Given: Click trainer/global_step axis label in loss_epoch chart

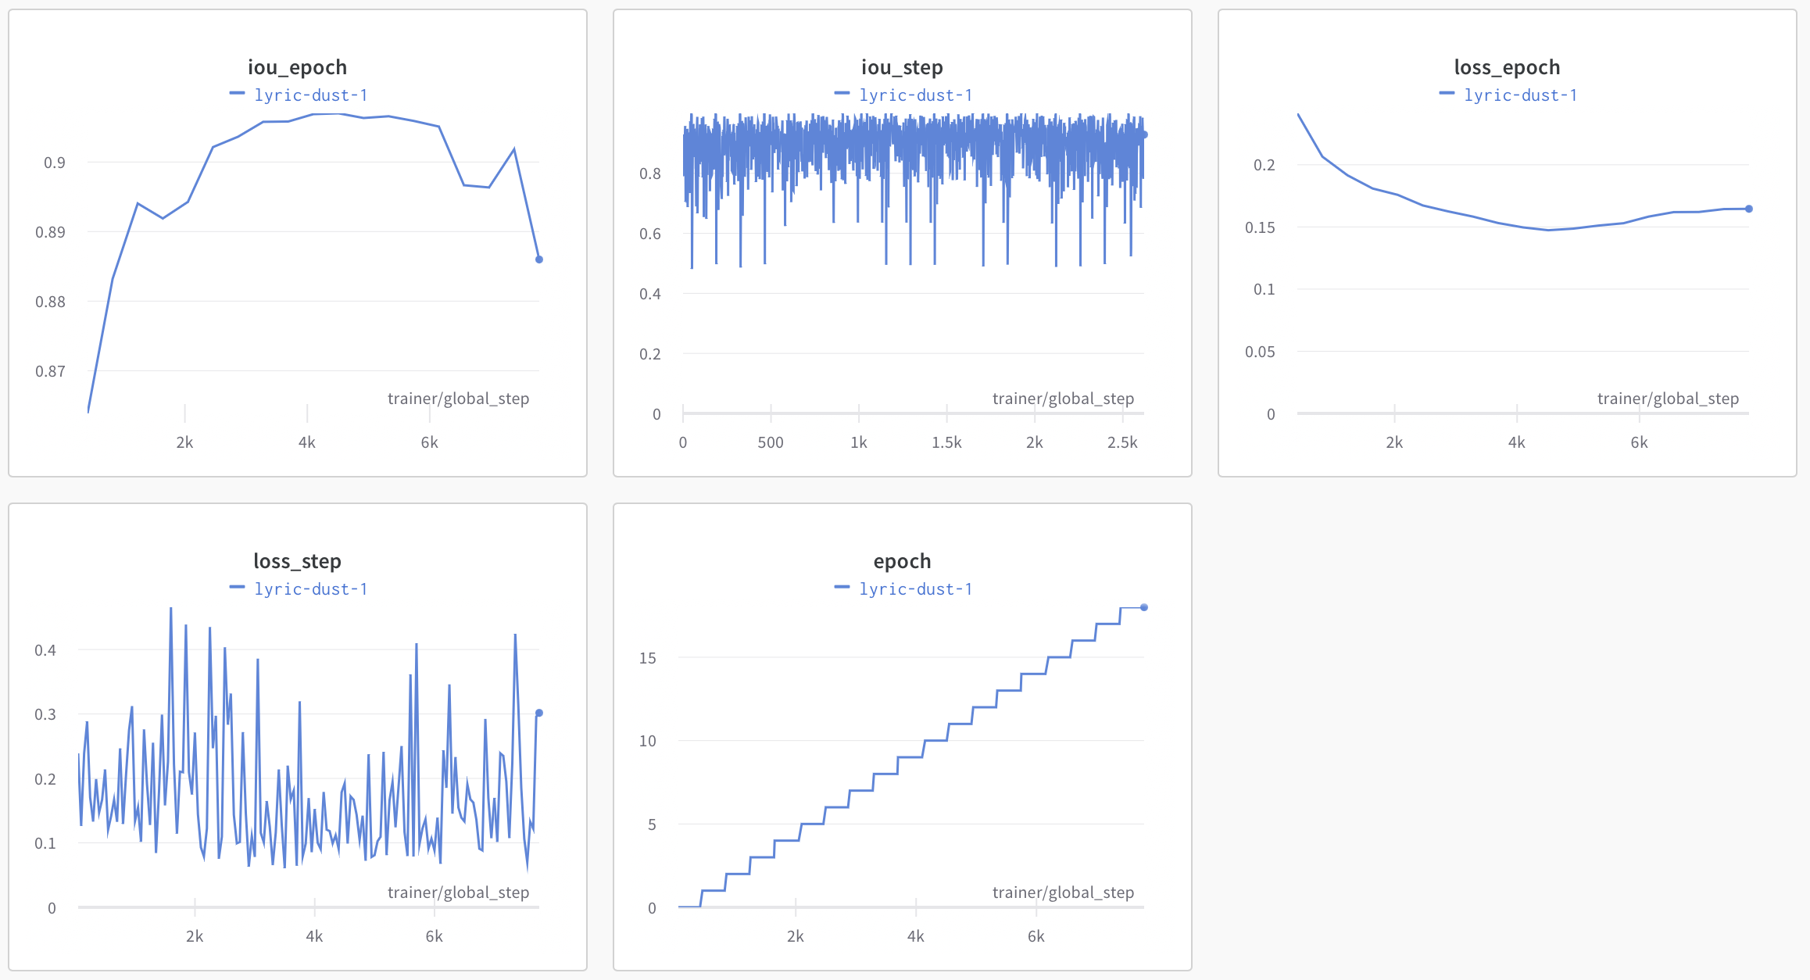Looking at the screenshot, I should (x=1668, y=399).
